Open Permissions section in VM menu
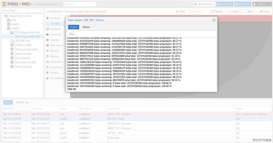This screenshot has width=273, height=143. (57, 78)
